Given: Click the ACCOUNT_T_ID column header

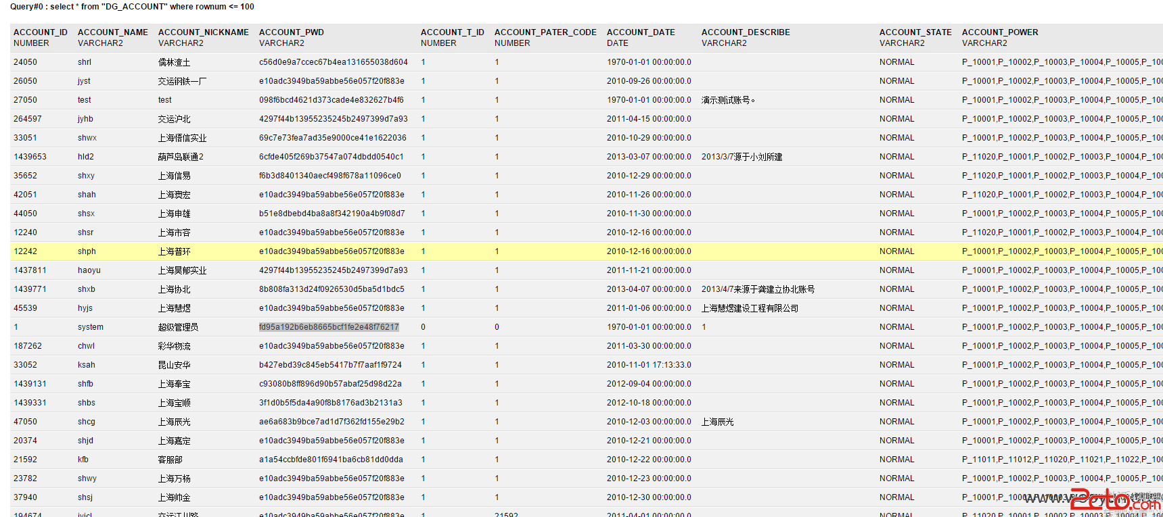Looking at the screenshot, I should (x=453, y=32).
